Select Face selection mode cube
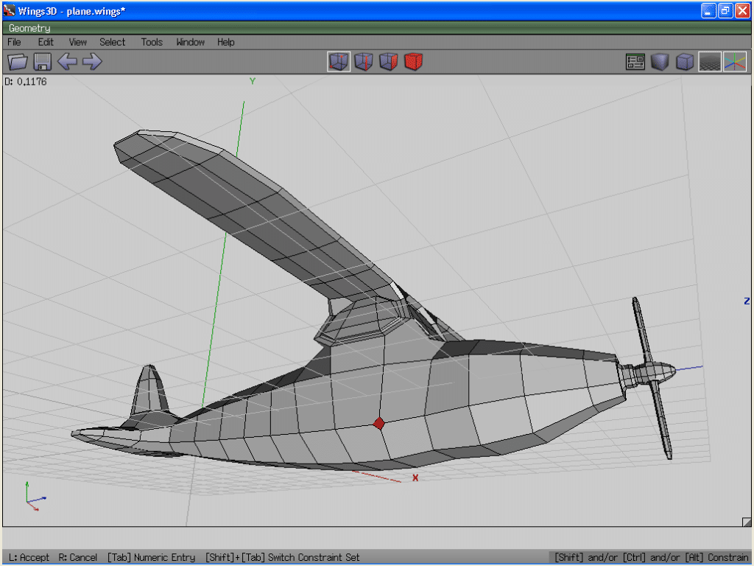 388,62
